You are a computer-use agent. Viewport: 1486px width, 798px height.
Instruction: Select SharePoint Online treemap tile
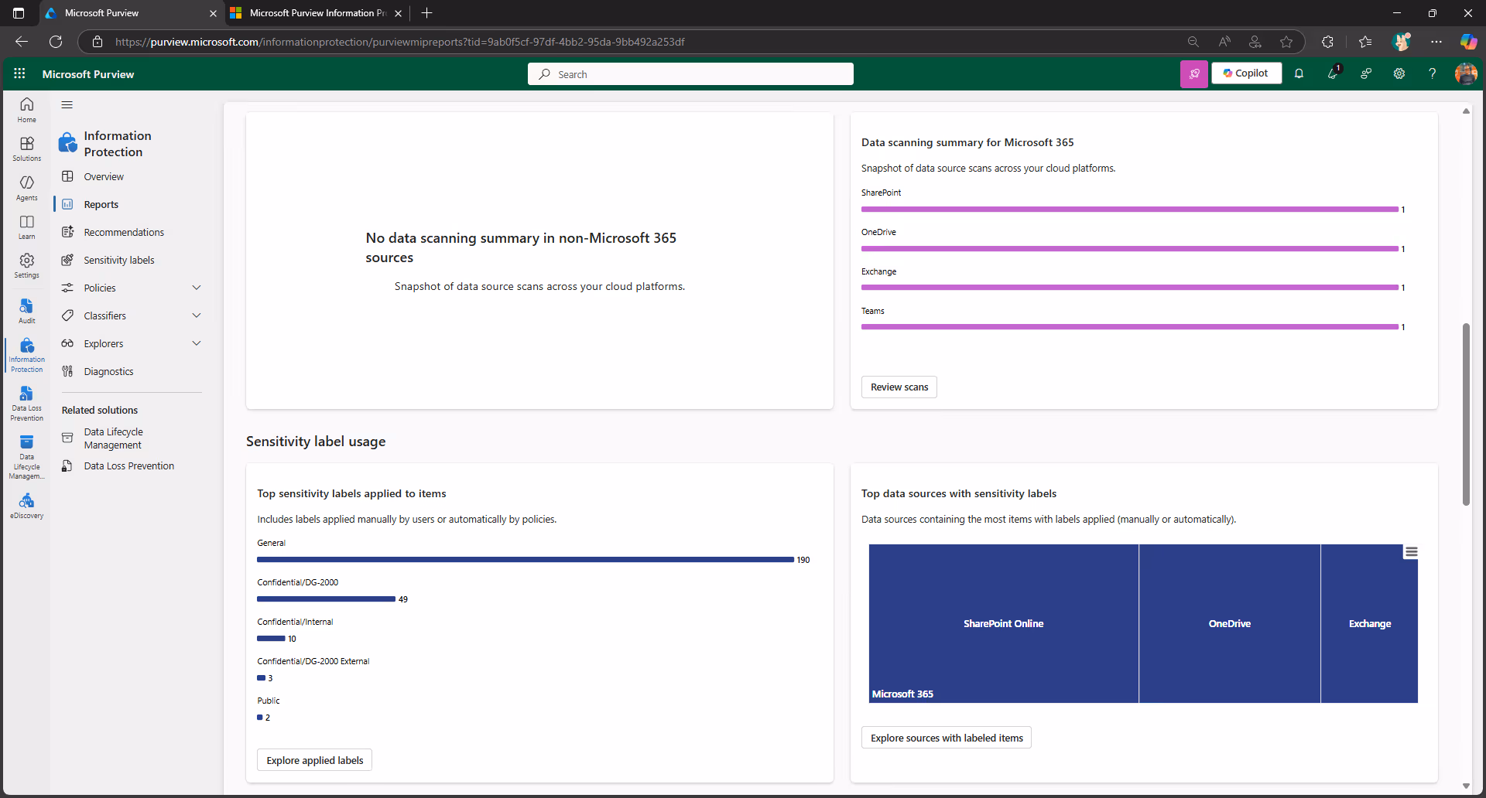coord(1004,623)
